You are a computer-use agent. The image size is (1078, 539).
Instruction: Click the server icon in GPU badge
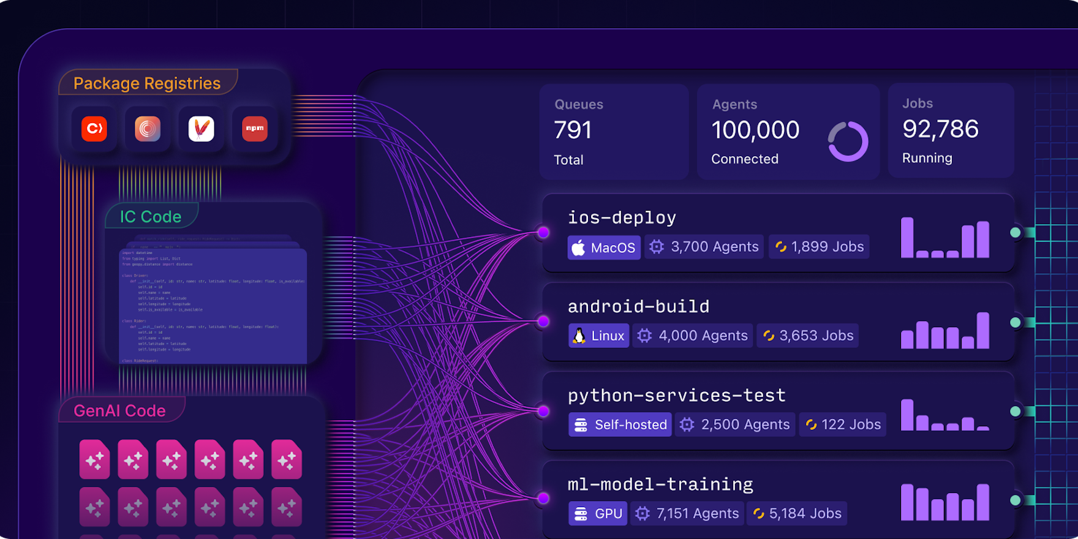point(581,513)
